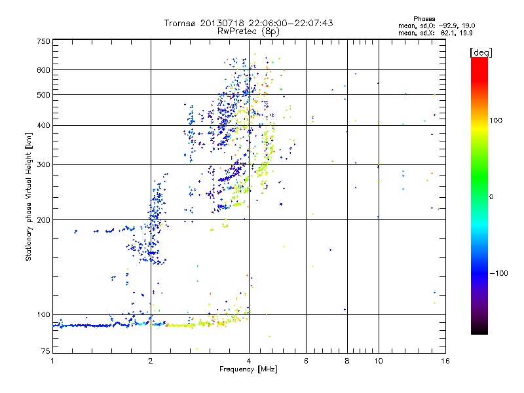Click the '100' colorbar tick label
The height and width of the screenshot is (393, 524).
(496, 121)
